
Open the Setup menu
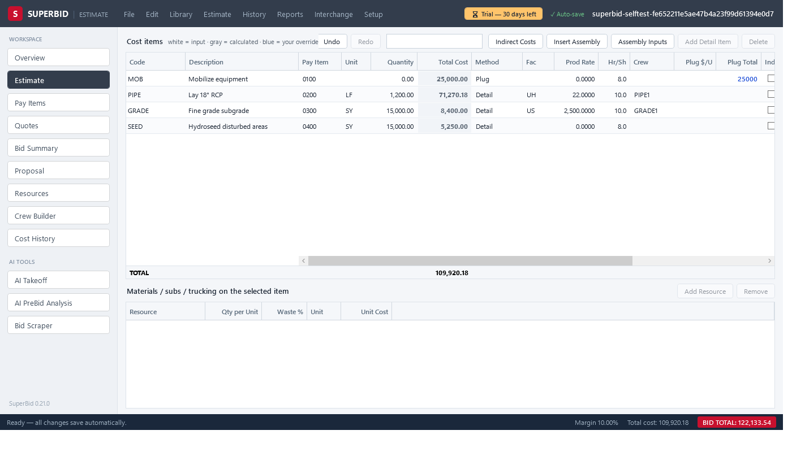373,14
